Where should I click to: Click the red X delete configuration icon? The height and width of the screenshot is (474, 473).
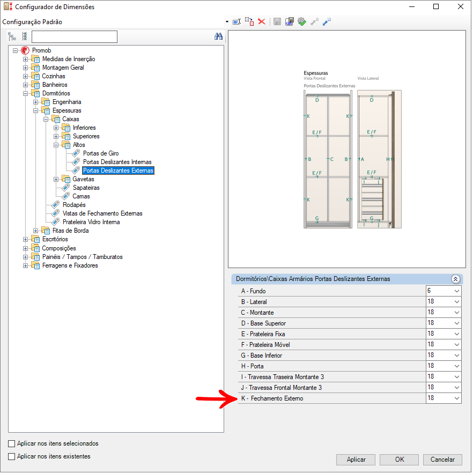click(x=262, y=22)
